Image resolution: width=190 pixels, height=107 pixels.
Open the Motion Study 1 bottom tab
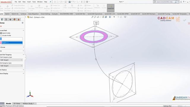(x=28, y=103)
